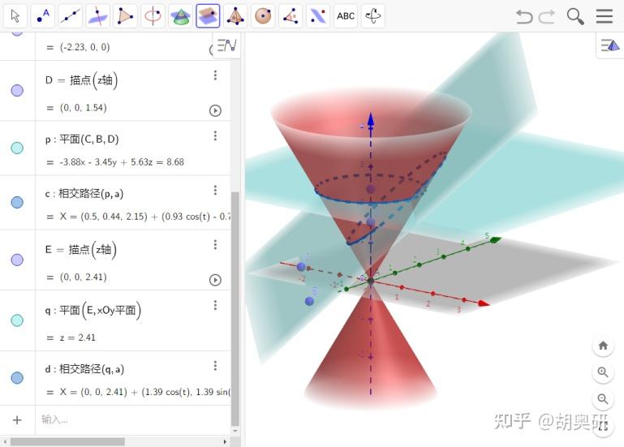Open the algebra view style bar

click(227, 45)
